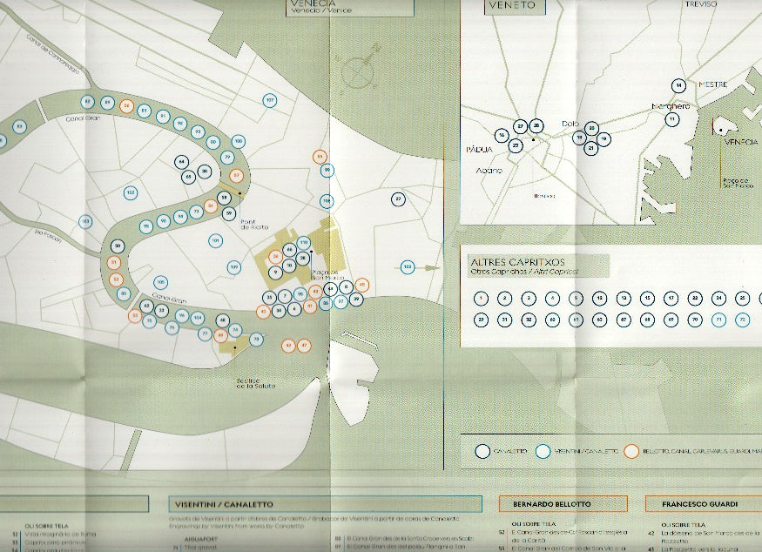The image size is (762, 552).
Task: Select marker 19 near Dolo
Action: [604, 138]
